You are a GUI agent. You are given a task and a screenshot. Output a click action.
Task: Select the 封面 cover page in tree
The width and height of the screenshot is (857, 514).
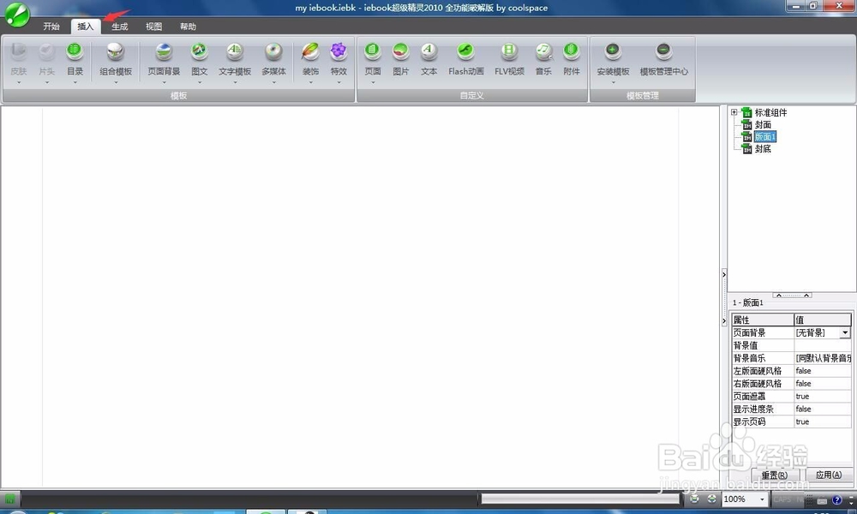[763, 124]
